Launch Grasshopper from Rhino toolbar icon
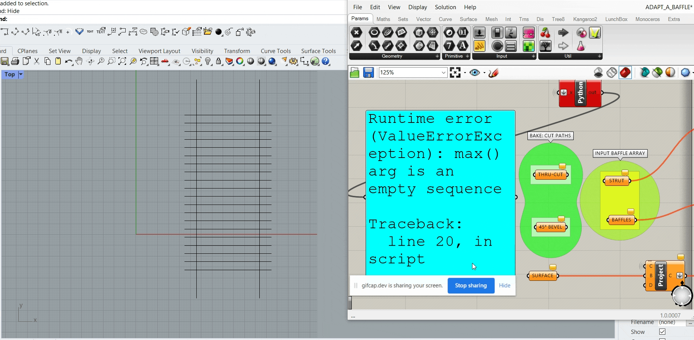Screen dimensions: 694x340 click(315, 61)
